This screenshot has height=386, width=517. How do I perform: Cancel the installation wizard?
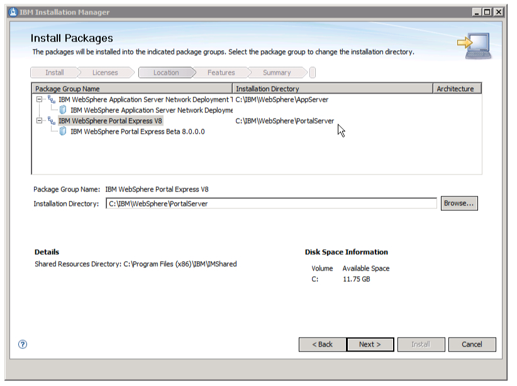coord(472,344)
